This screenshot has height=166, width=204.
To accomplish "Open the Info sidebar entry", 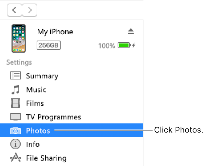I will click(72, 144).
